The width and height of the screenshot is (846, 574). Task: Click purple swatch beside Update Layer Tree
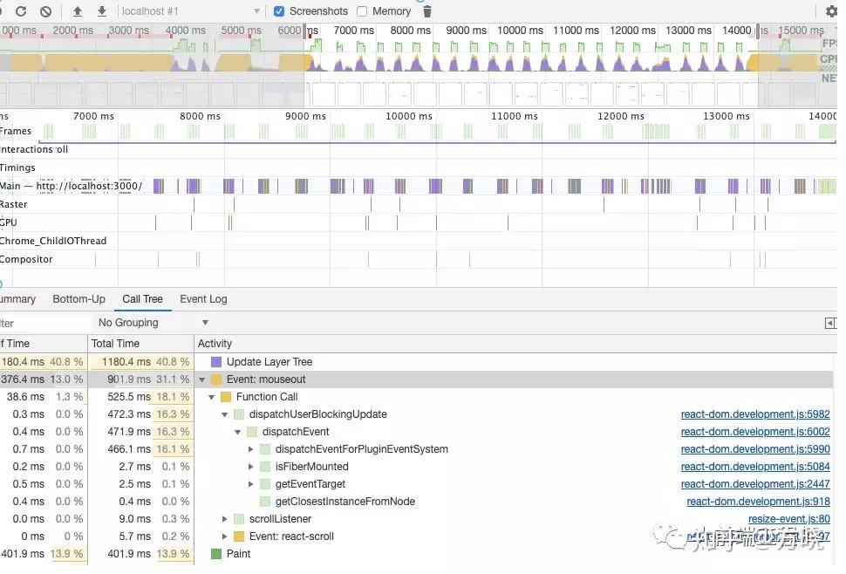pyautogui.click(x=216, y=362)
